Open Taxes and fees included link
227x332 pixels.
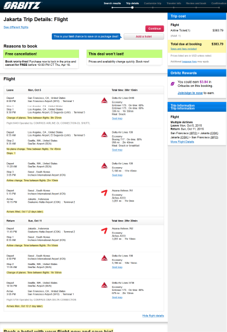click(x=184, y=49)
